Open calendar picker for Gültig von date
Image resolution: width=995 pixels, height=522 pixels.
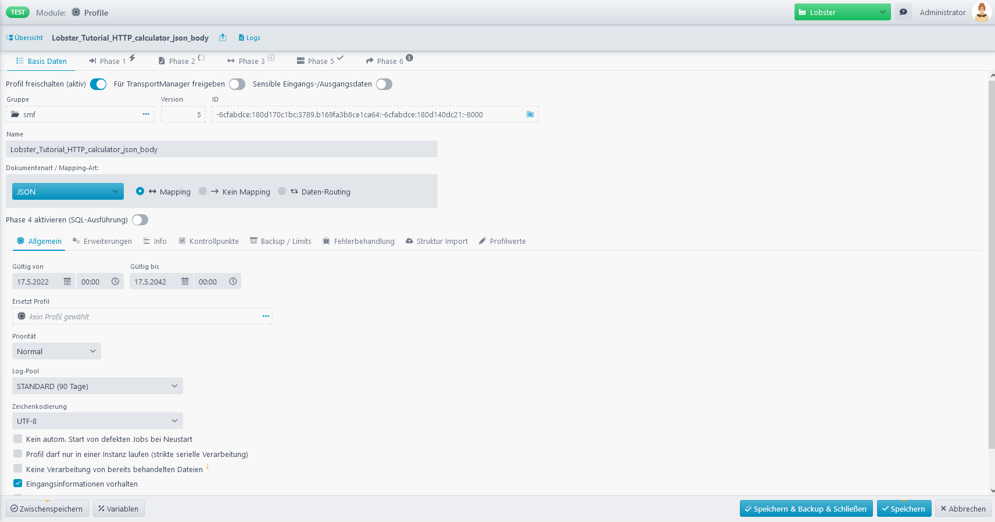pos(67,282)
